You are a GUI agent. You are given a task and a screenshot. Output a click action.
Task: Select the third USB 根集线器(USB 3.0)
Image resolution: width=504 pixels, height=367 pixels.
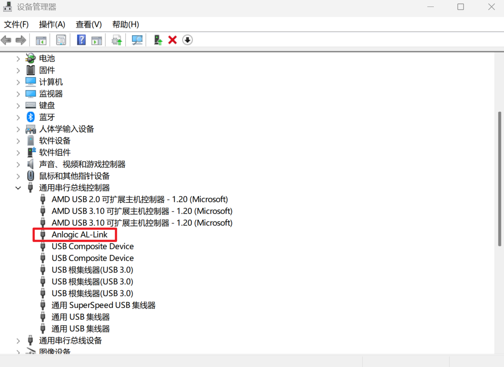coord(92,293)
